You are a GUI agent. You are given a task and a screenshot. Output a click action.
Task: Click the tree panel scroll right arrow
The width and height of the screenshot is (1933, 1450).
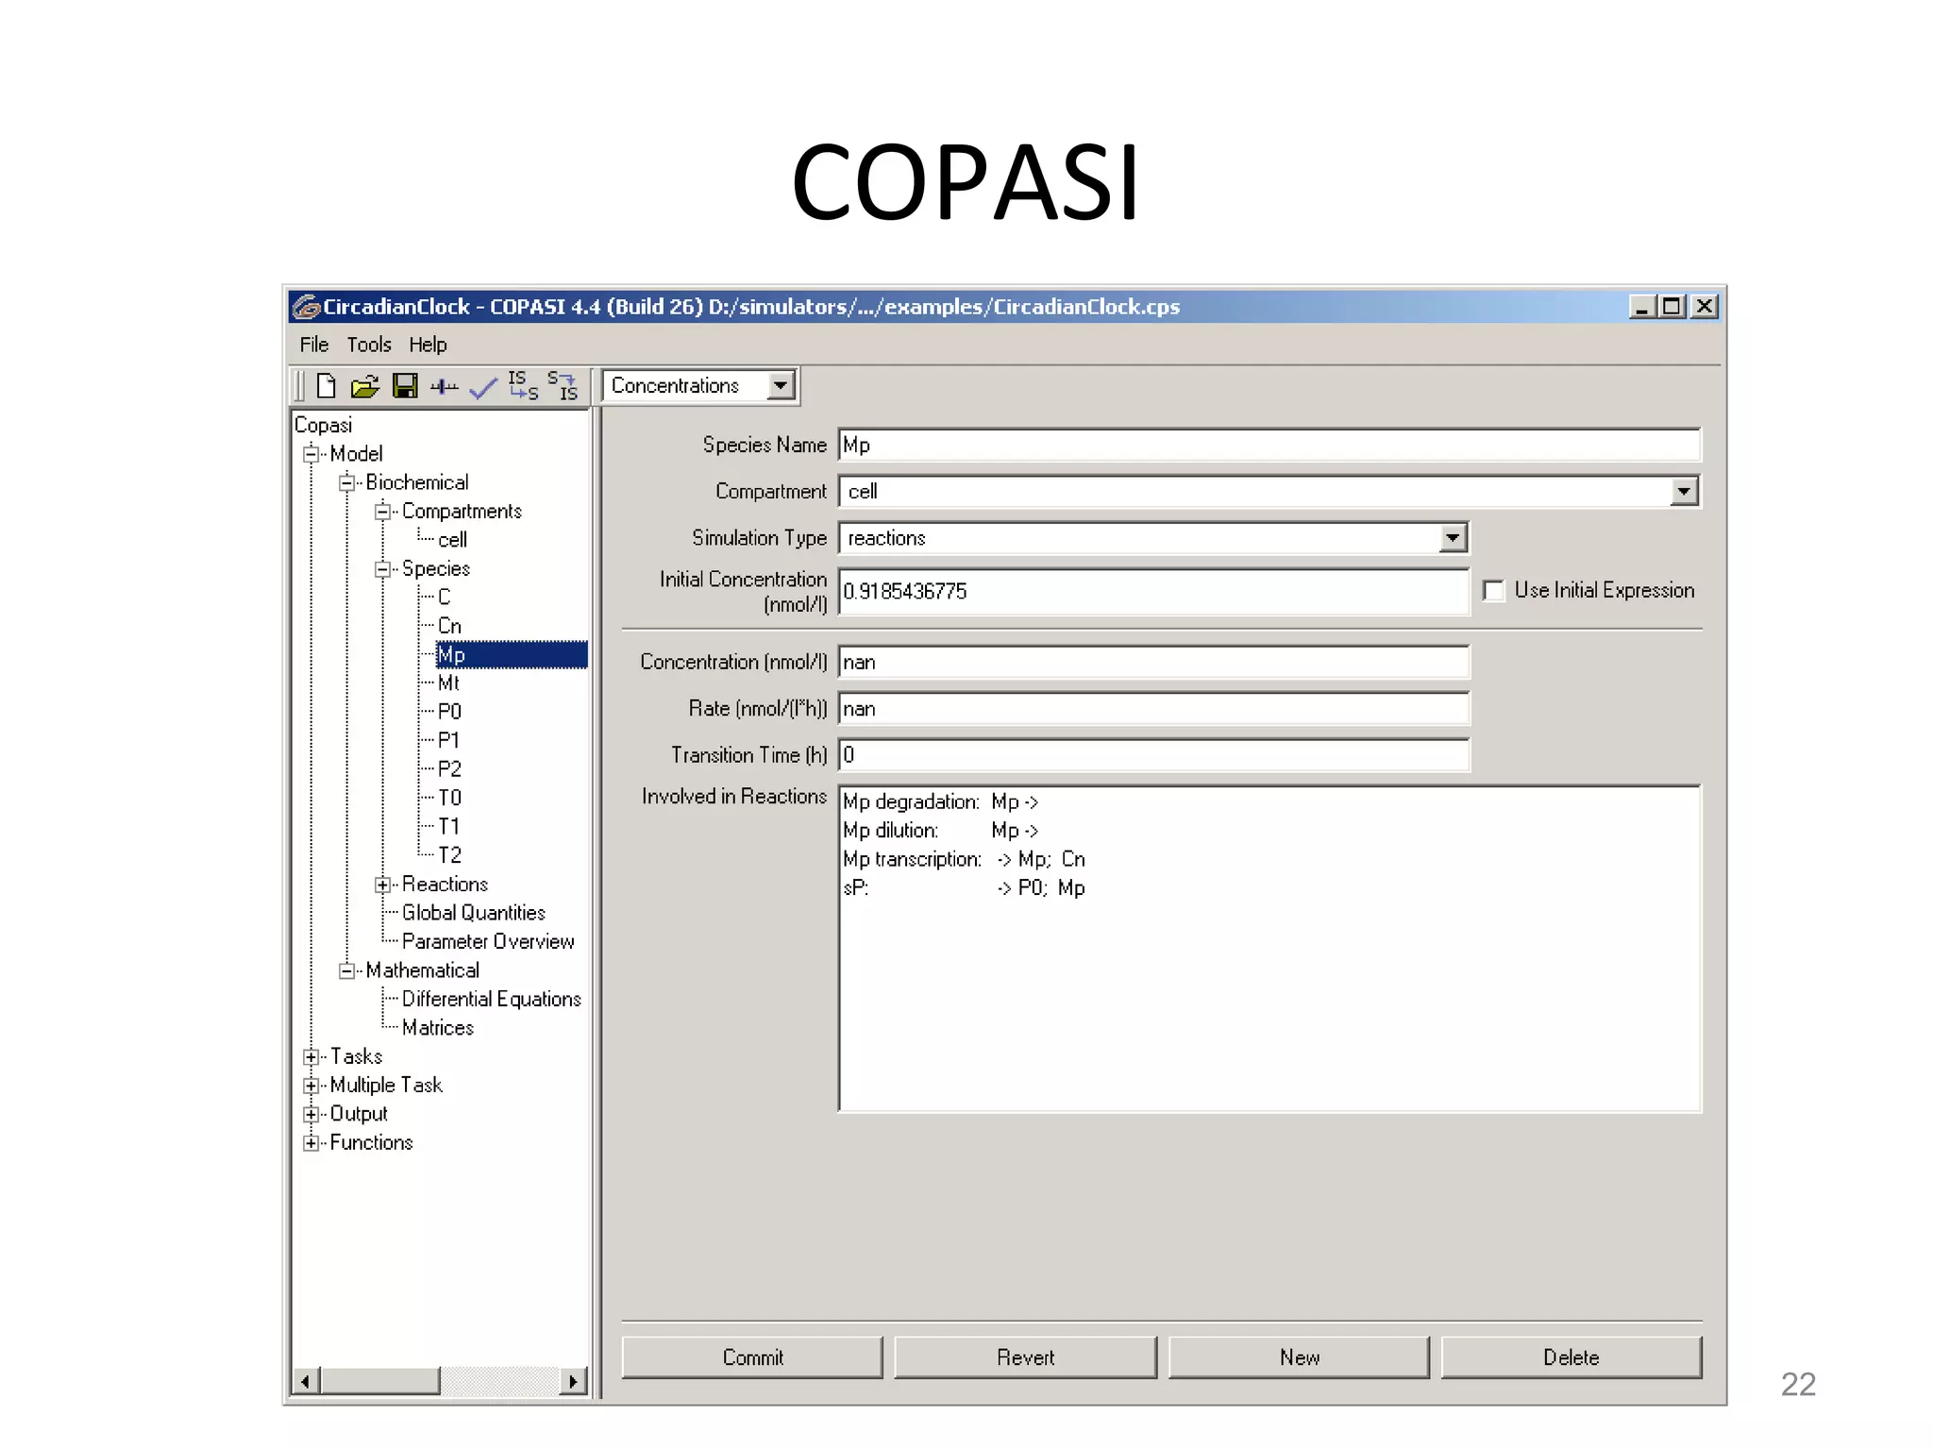(x=573, y=1381)
